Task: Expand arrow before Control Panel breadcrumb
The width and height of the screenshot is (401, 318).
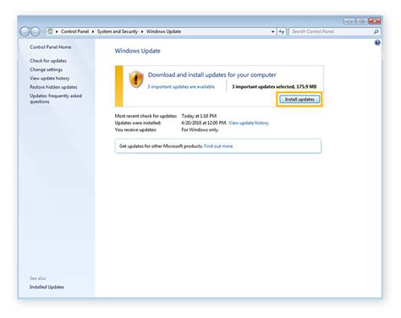Action: coord(57,31)
